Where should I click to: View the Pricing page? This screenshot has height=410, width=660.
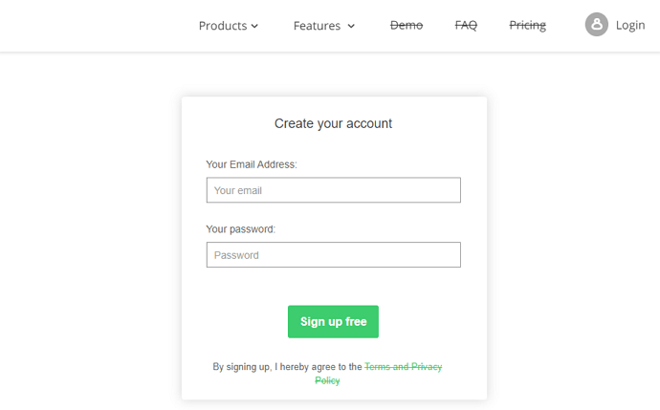click(x=527, y=26)
